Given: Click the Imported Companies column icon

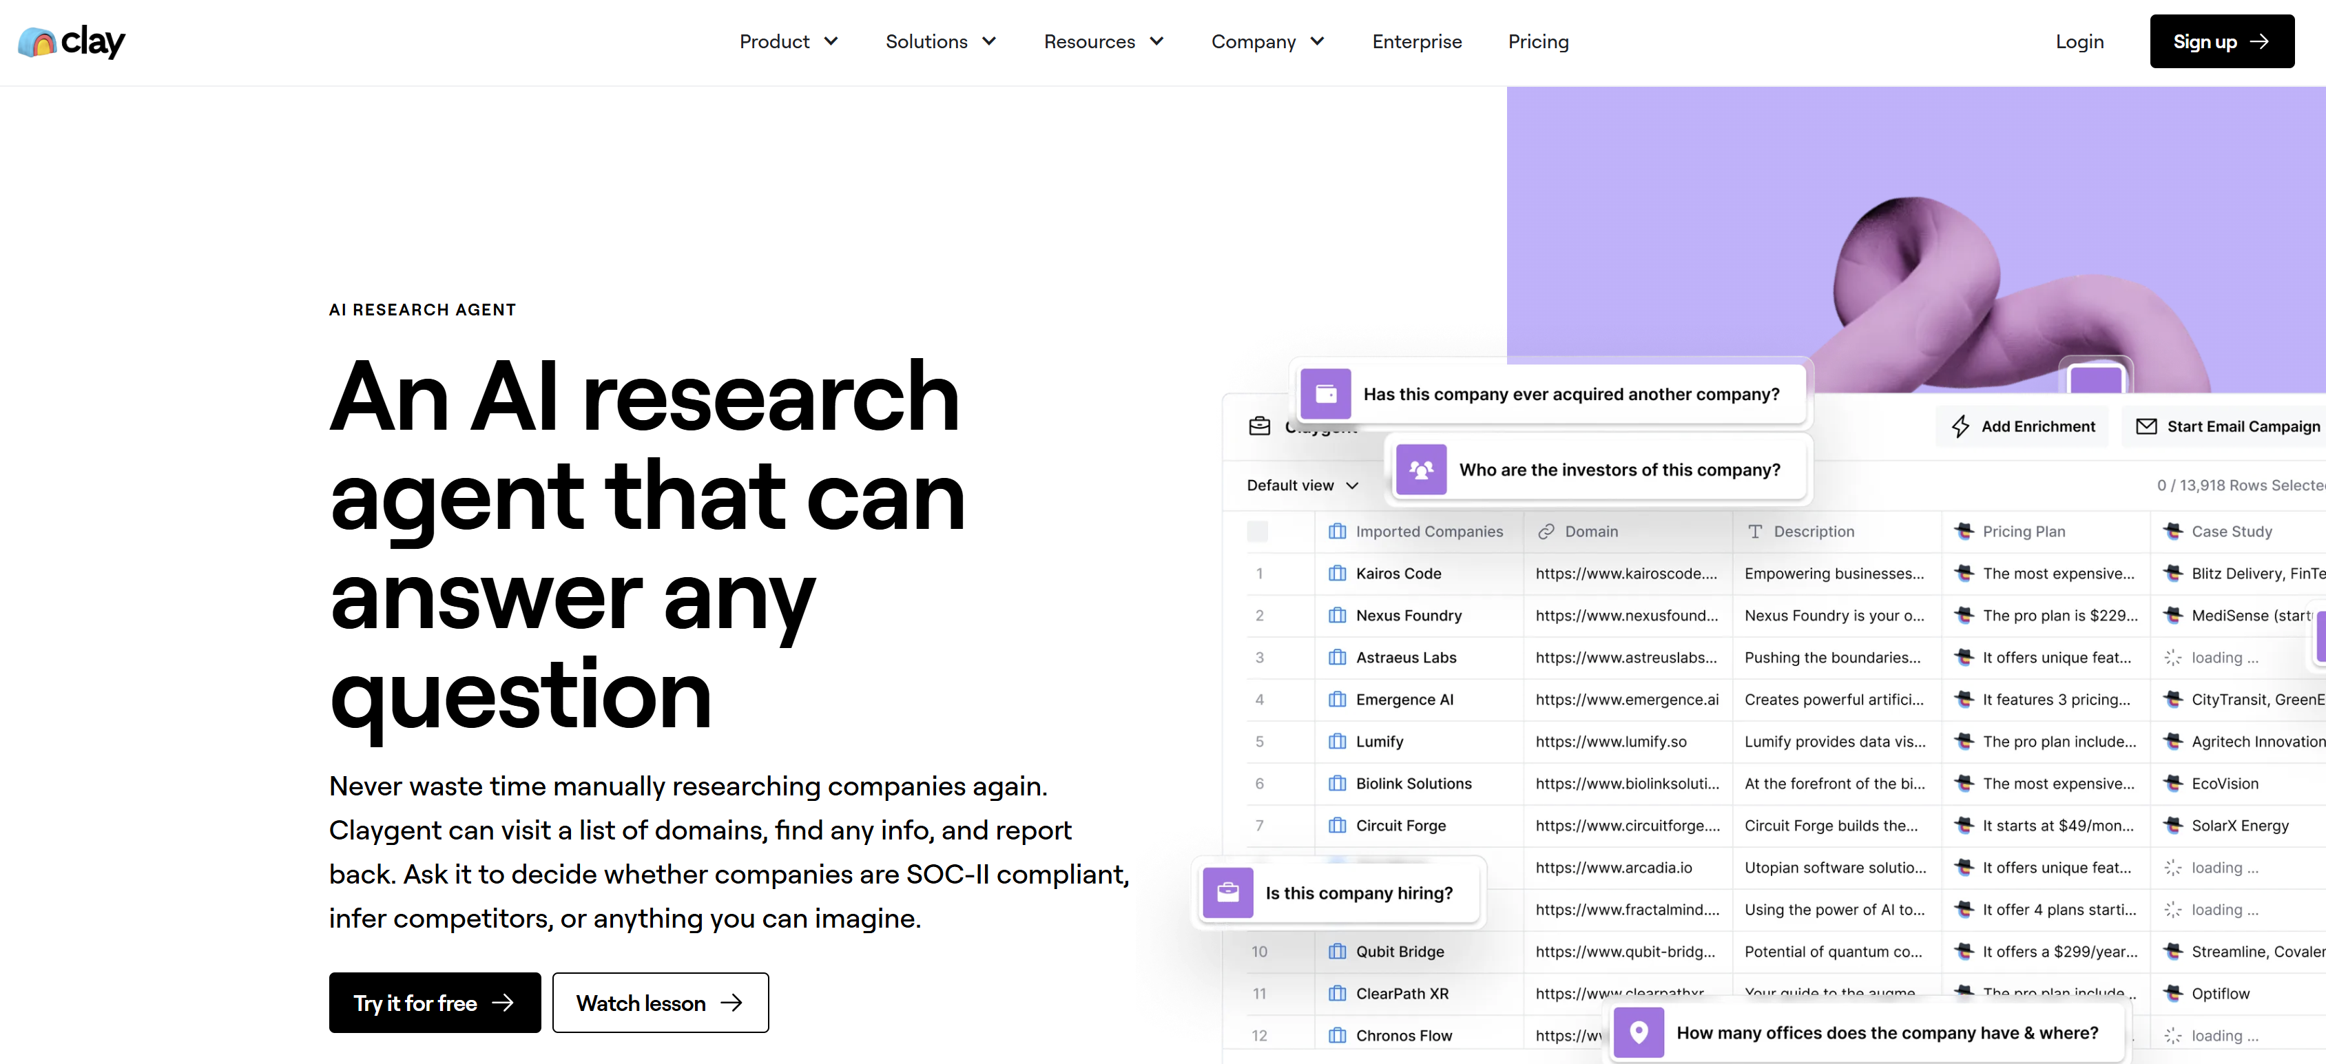Looking at the screenshot, I should pos(1336,532).
